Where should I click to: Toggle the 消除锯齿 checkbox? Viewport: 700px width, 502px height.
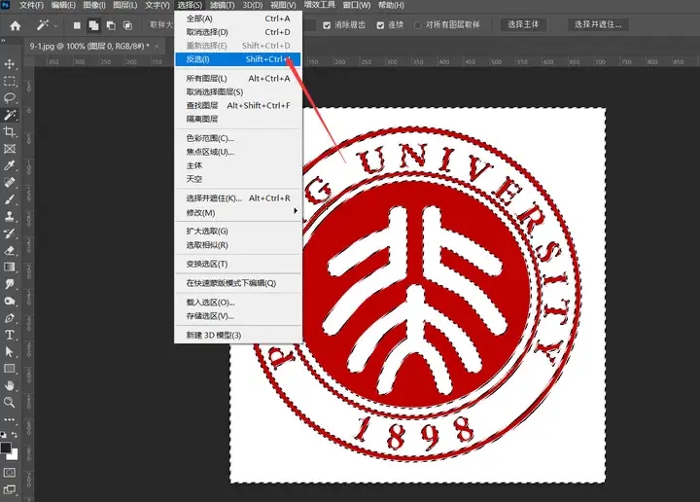tap(327, 25)
